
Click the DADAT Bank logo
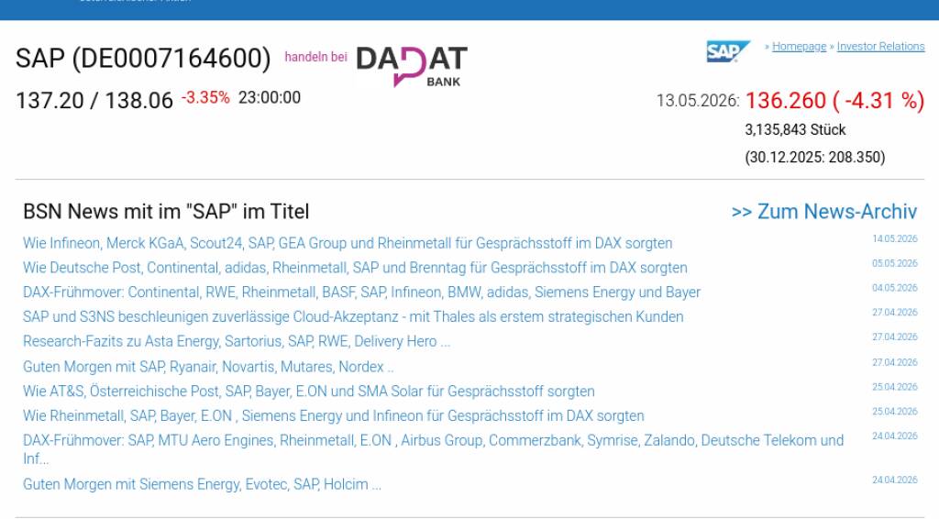click(412, 66)
